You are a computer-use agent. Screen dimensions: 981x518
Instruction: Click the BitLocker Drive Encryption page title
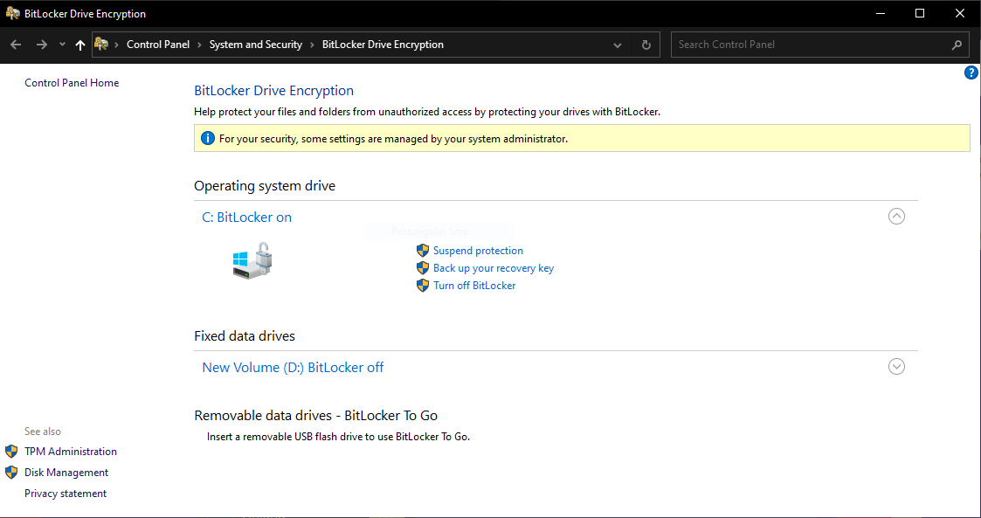tap(274, 91)
